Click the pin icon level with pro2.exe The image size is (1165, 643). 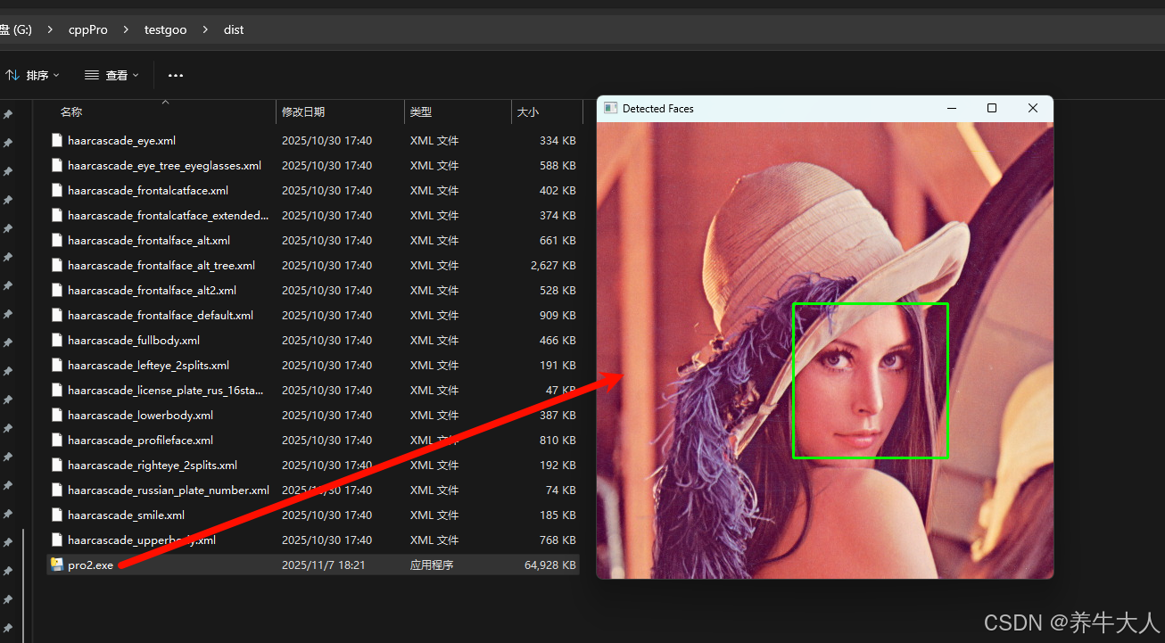pos(8,571)
